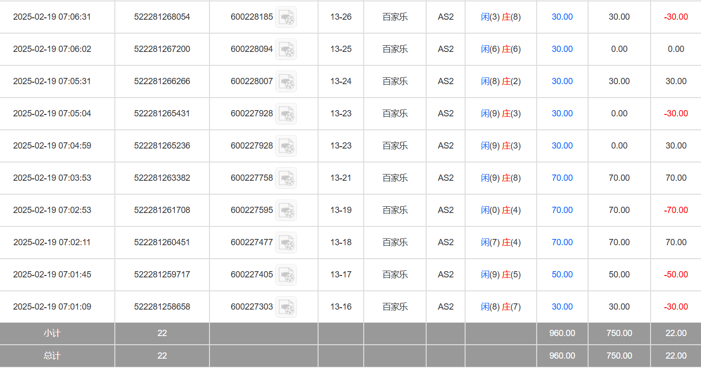Click the 总计 total row label
The width and height of the screenshot is (701, 375).
point(52,356)
